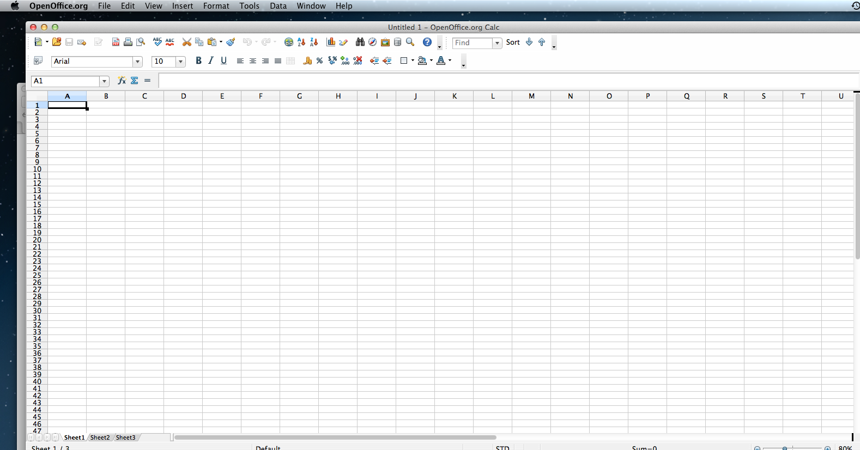Apply percent number format

tap(320, 61)
